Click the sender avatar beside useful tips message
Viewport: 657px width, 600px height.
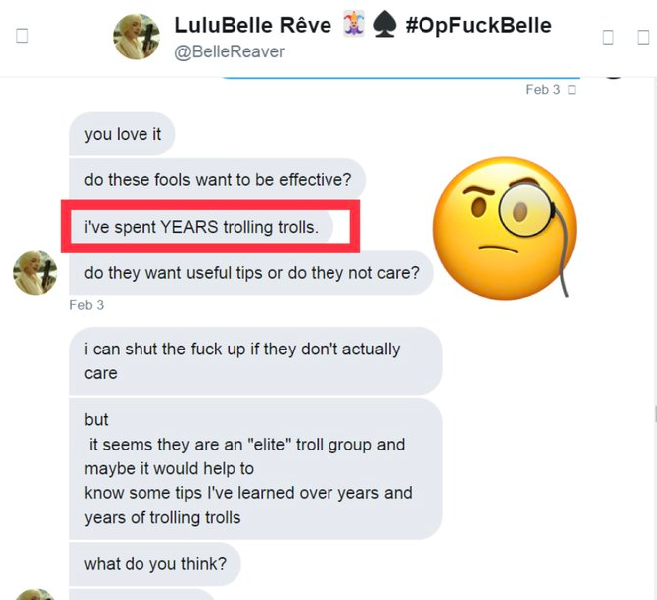coord(36,273)
